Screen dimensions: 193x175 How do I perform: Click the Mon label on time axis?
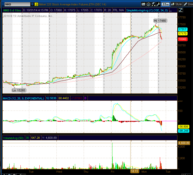pos(144,172)
